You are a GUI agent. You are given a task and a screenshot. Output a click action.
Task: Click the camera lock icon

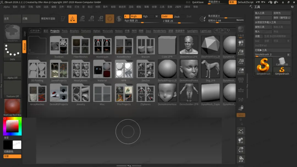[241, 108]
